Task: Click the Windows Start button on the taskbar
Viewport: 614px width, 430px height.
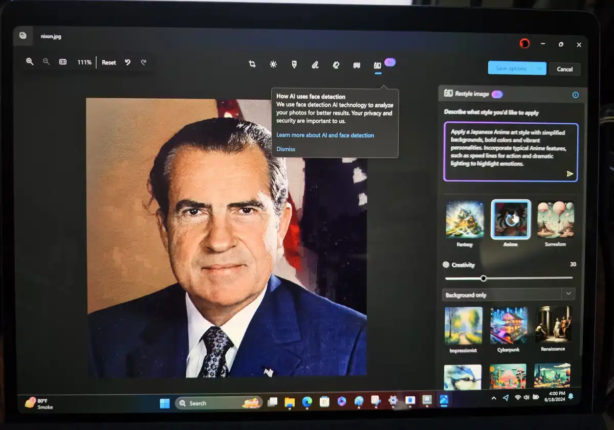Action: point(165,403)
